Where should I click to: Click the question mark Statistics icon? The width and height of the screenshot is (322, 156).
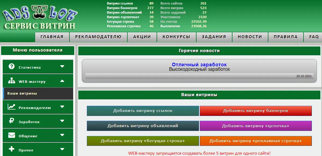(12, 67)
